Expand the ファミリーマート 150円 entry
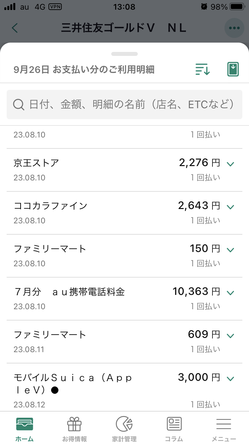The width and height of the screenshot is (249, 444). [x=230, y=249]
